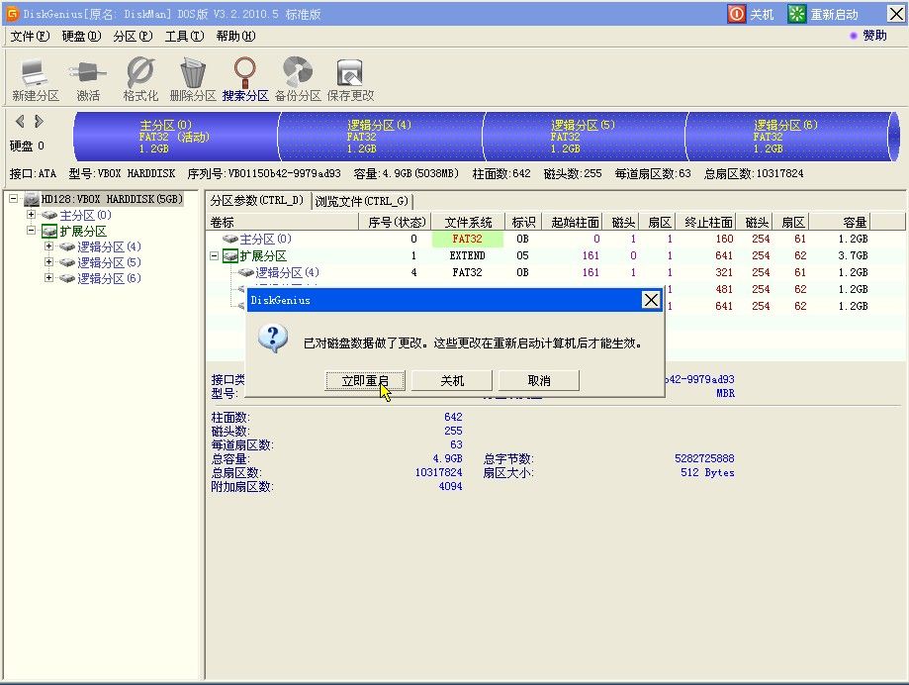
Task: Click the question mark icon in dialog
Action: coord(272,339)
